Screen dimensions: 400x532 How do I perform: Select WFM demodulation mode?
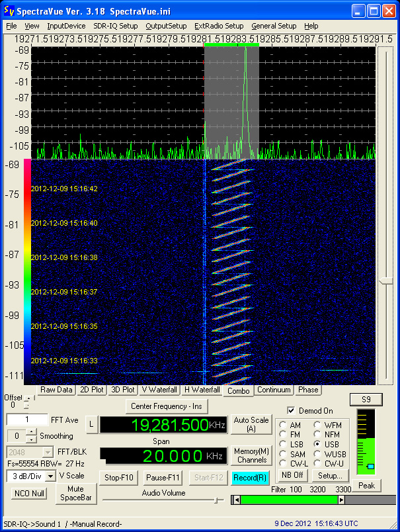[317, 425]
